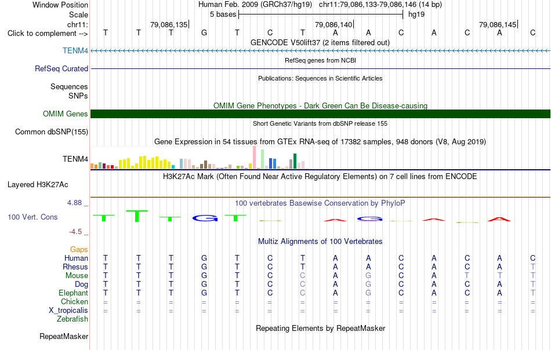
Task: Click the Zebrafish species alignment label
Action: pos(72,319)
